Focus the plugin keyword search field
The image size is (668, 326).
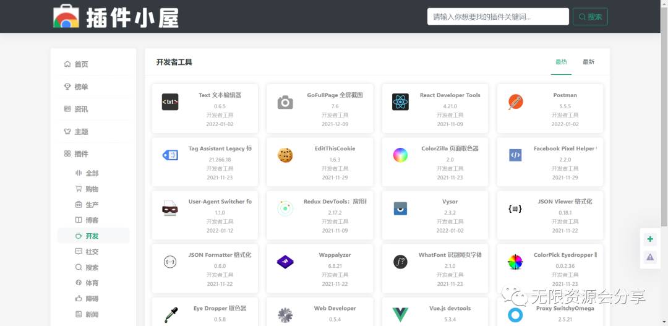pos(498,17)
